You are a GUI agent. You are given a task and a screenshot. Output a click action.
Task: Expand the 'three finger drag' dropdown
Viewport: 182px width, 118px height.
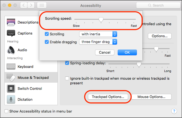[x=98, y=42]
